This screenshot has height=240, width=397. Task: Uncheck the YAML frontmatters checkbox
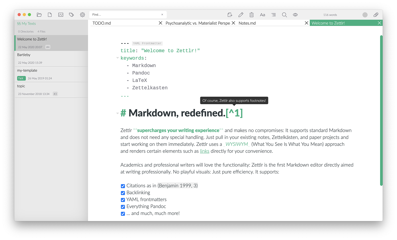[x=123, y=200]
